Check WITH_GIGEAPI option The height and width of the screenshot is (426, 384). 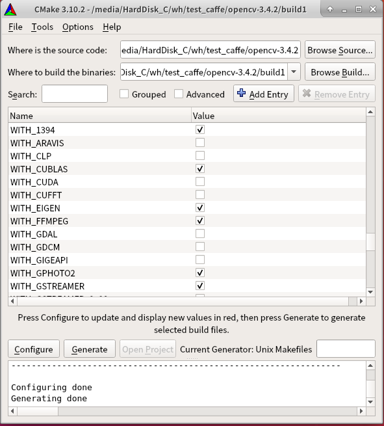click(x=200, y=260)
